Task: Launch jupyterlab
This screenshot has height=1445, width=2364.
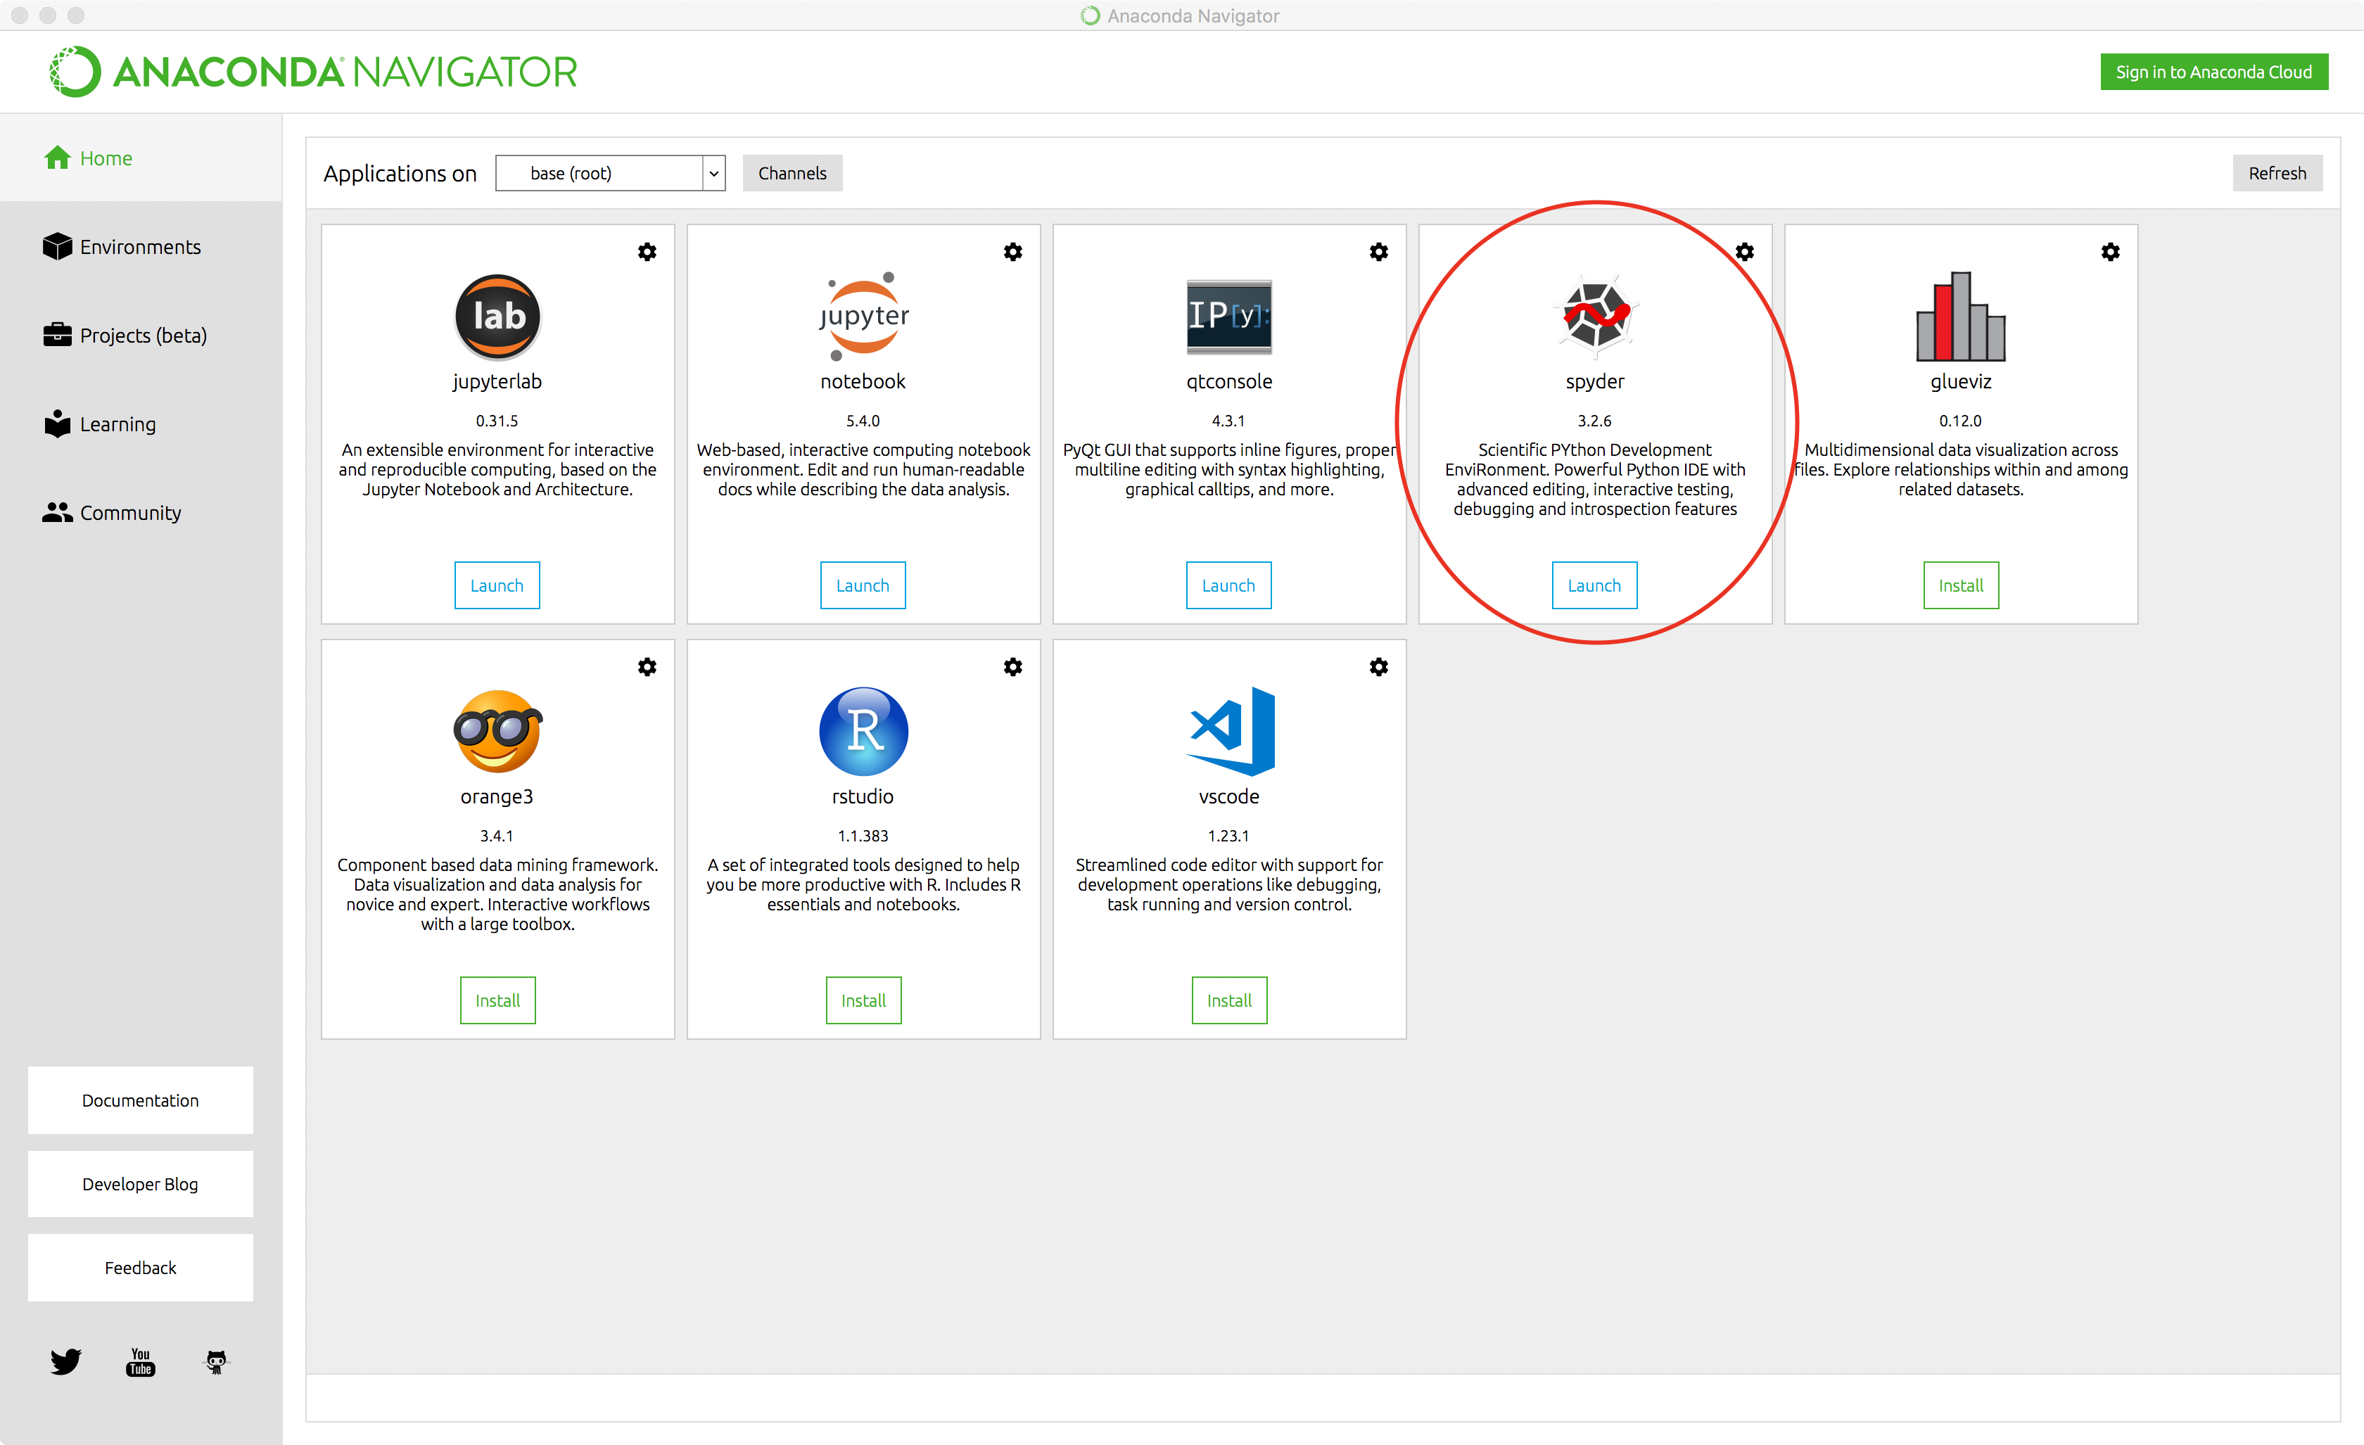Action: 497,585
